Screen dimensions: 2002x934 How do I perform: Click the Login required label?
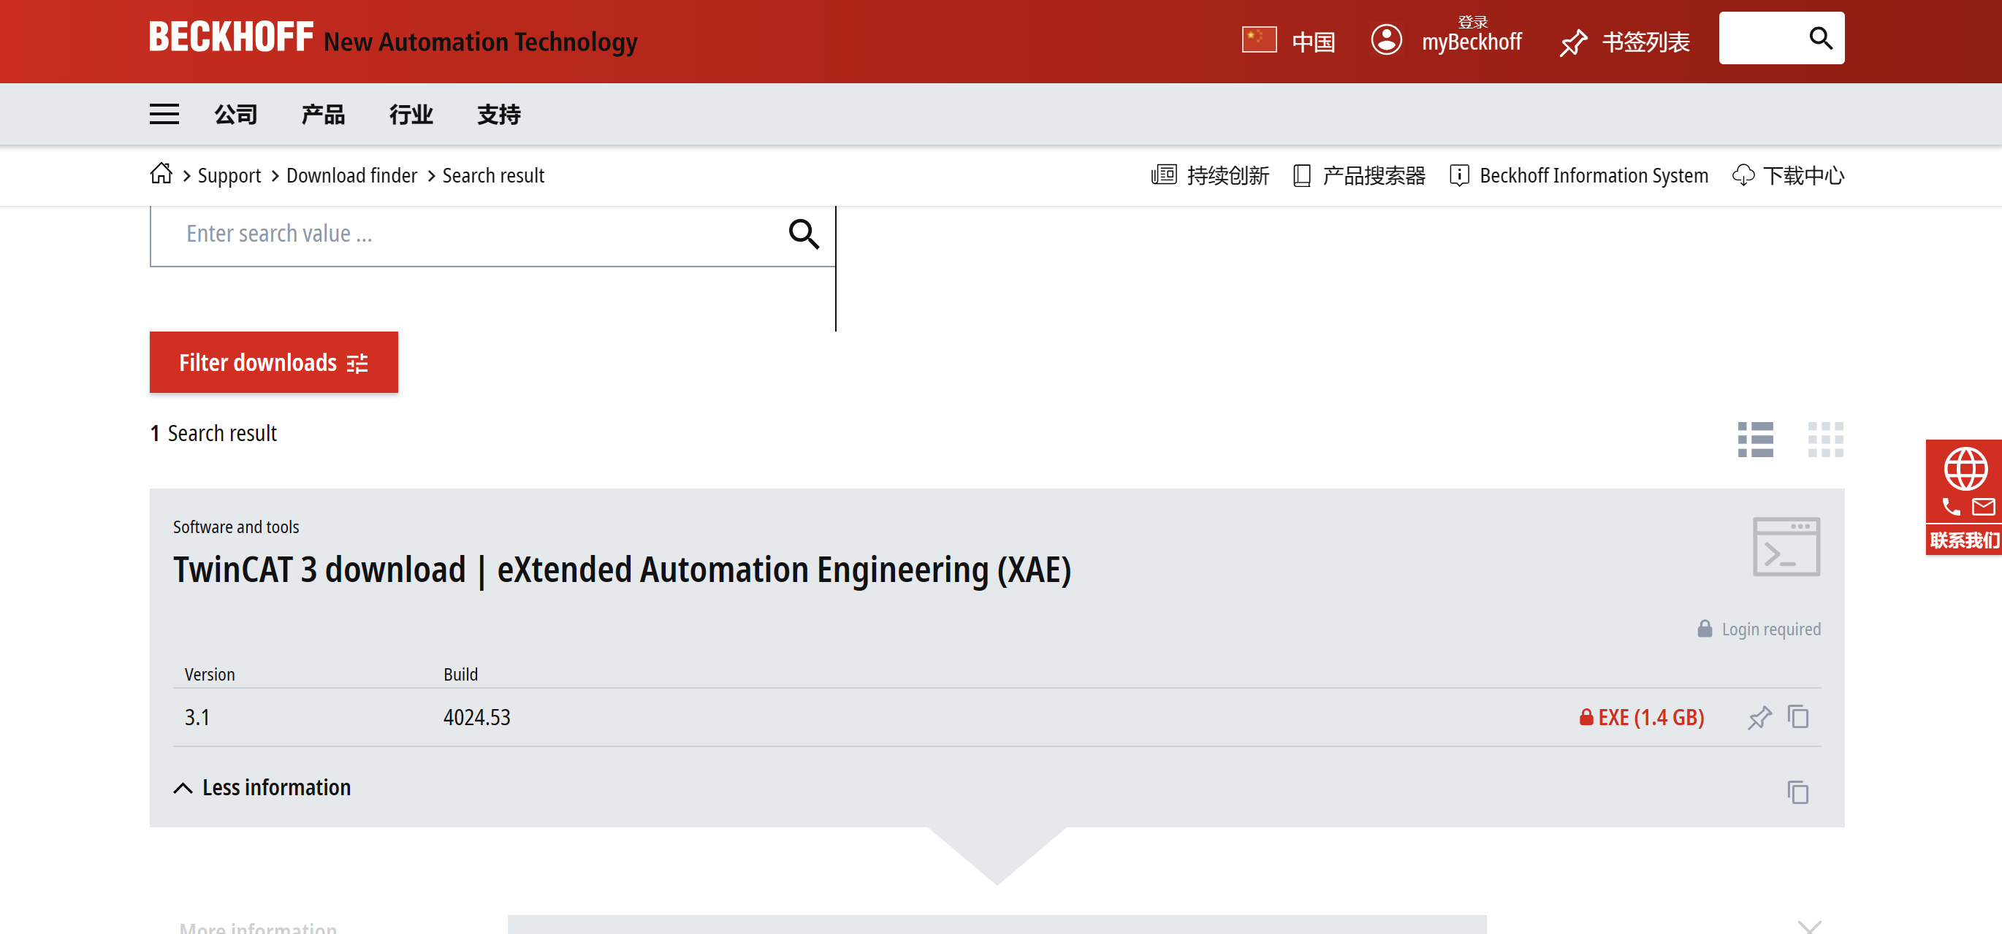coord(1770,629)
